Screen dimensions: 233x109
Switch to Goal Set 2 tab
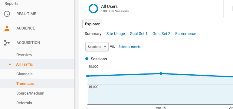coord(161,34)
